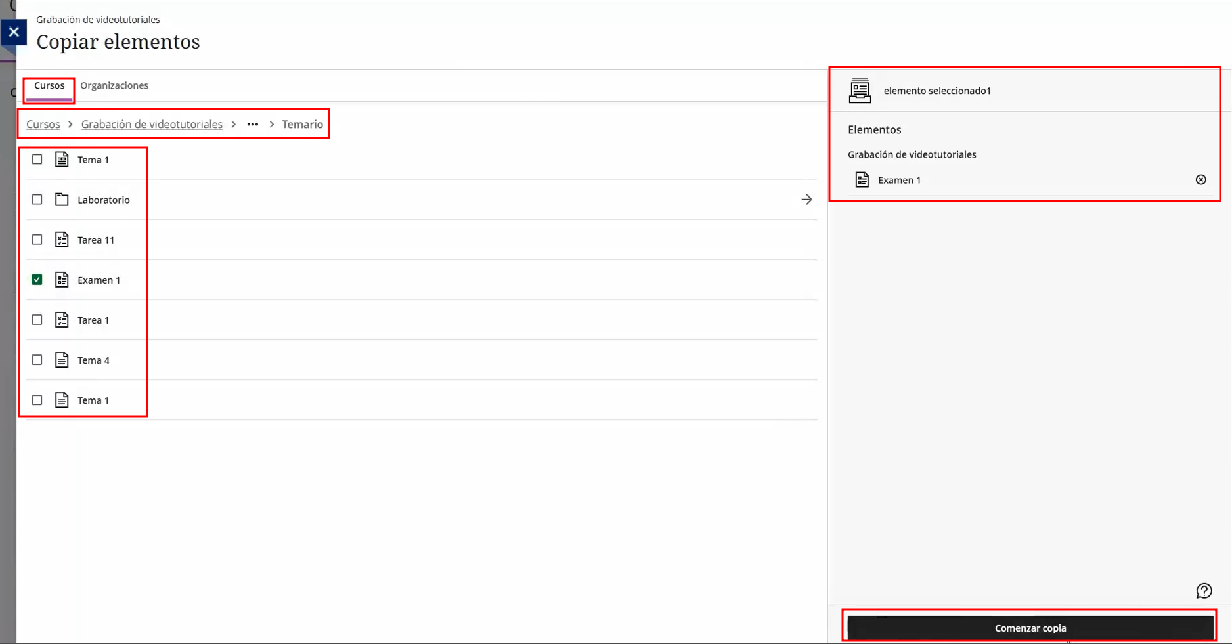Select the Cursos tab
Image resolution: width=1232 pixels, height=644 pixels.
(x=49, y=85)
